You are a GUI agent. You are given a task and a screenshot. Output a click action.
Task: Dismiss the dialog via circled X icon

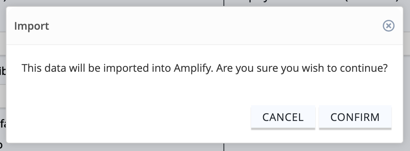388,26
